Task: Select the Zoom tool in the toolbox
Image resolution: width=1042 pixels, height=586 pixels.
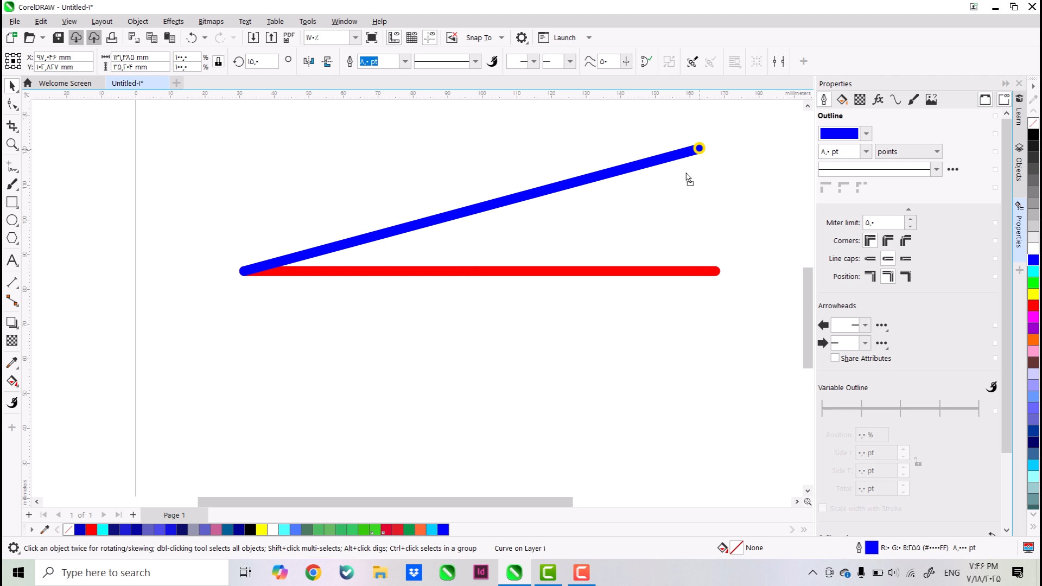Action: (12, 144)
